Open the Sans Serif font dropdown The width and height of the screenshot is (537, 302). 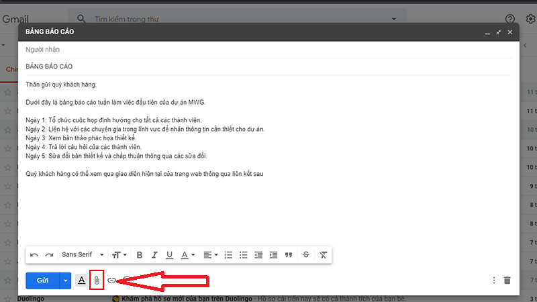pyautogui.click(x=83, y=255)
